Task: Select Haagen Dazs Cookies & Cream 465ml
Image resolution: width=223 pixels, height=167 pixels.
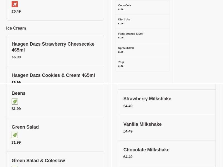Action: point(53,75)
